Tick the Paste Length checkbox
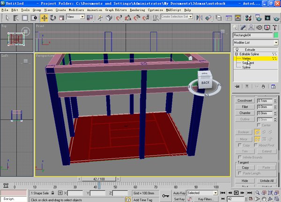The width and height of the screenshot is (281, 202). tap(240, 173)
